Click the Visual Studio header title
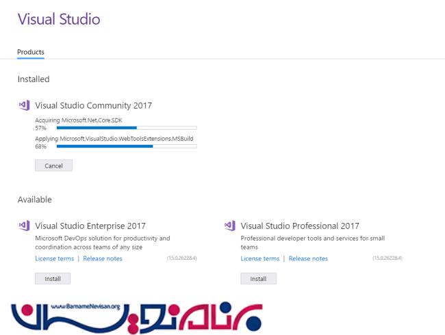This screenshot has height=335, width=445. coord(59,19)
